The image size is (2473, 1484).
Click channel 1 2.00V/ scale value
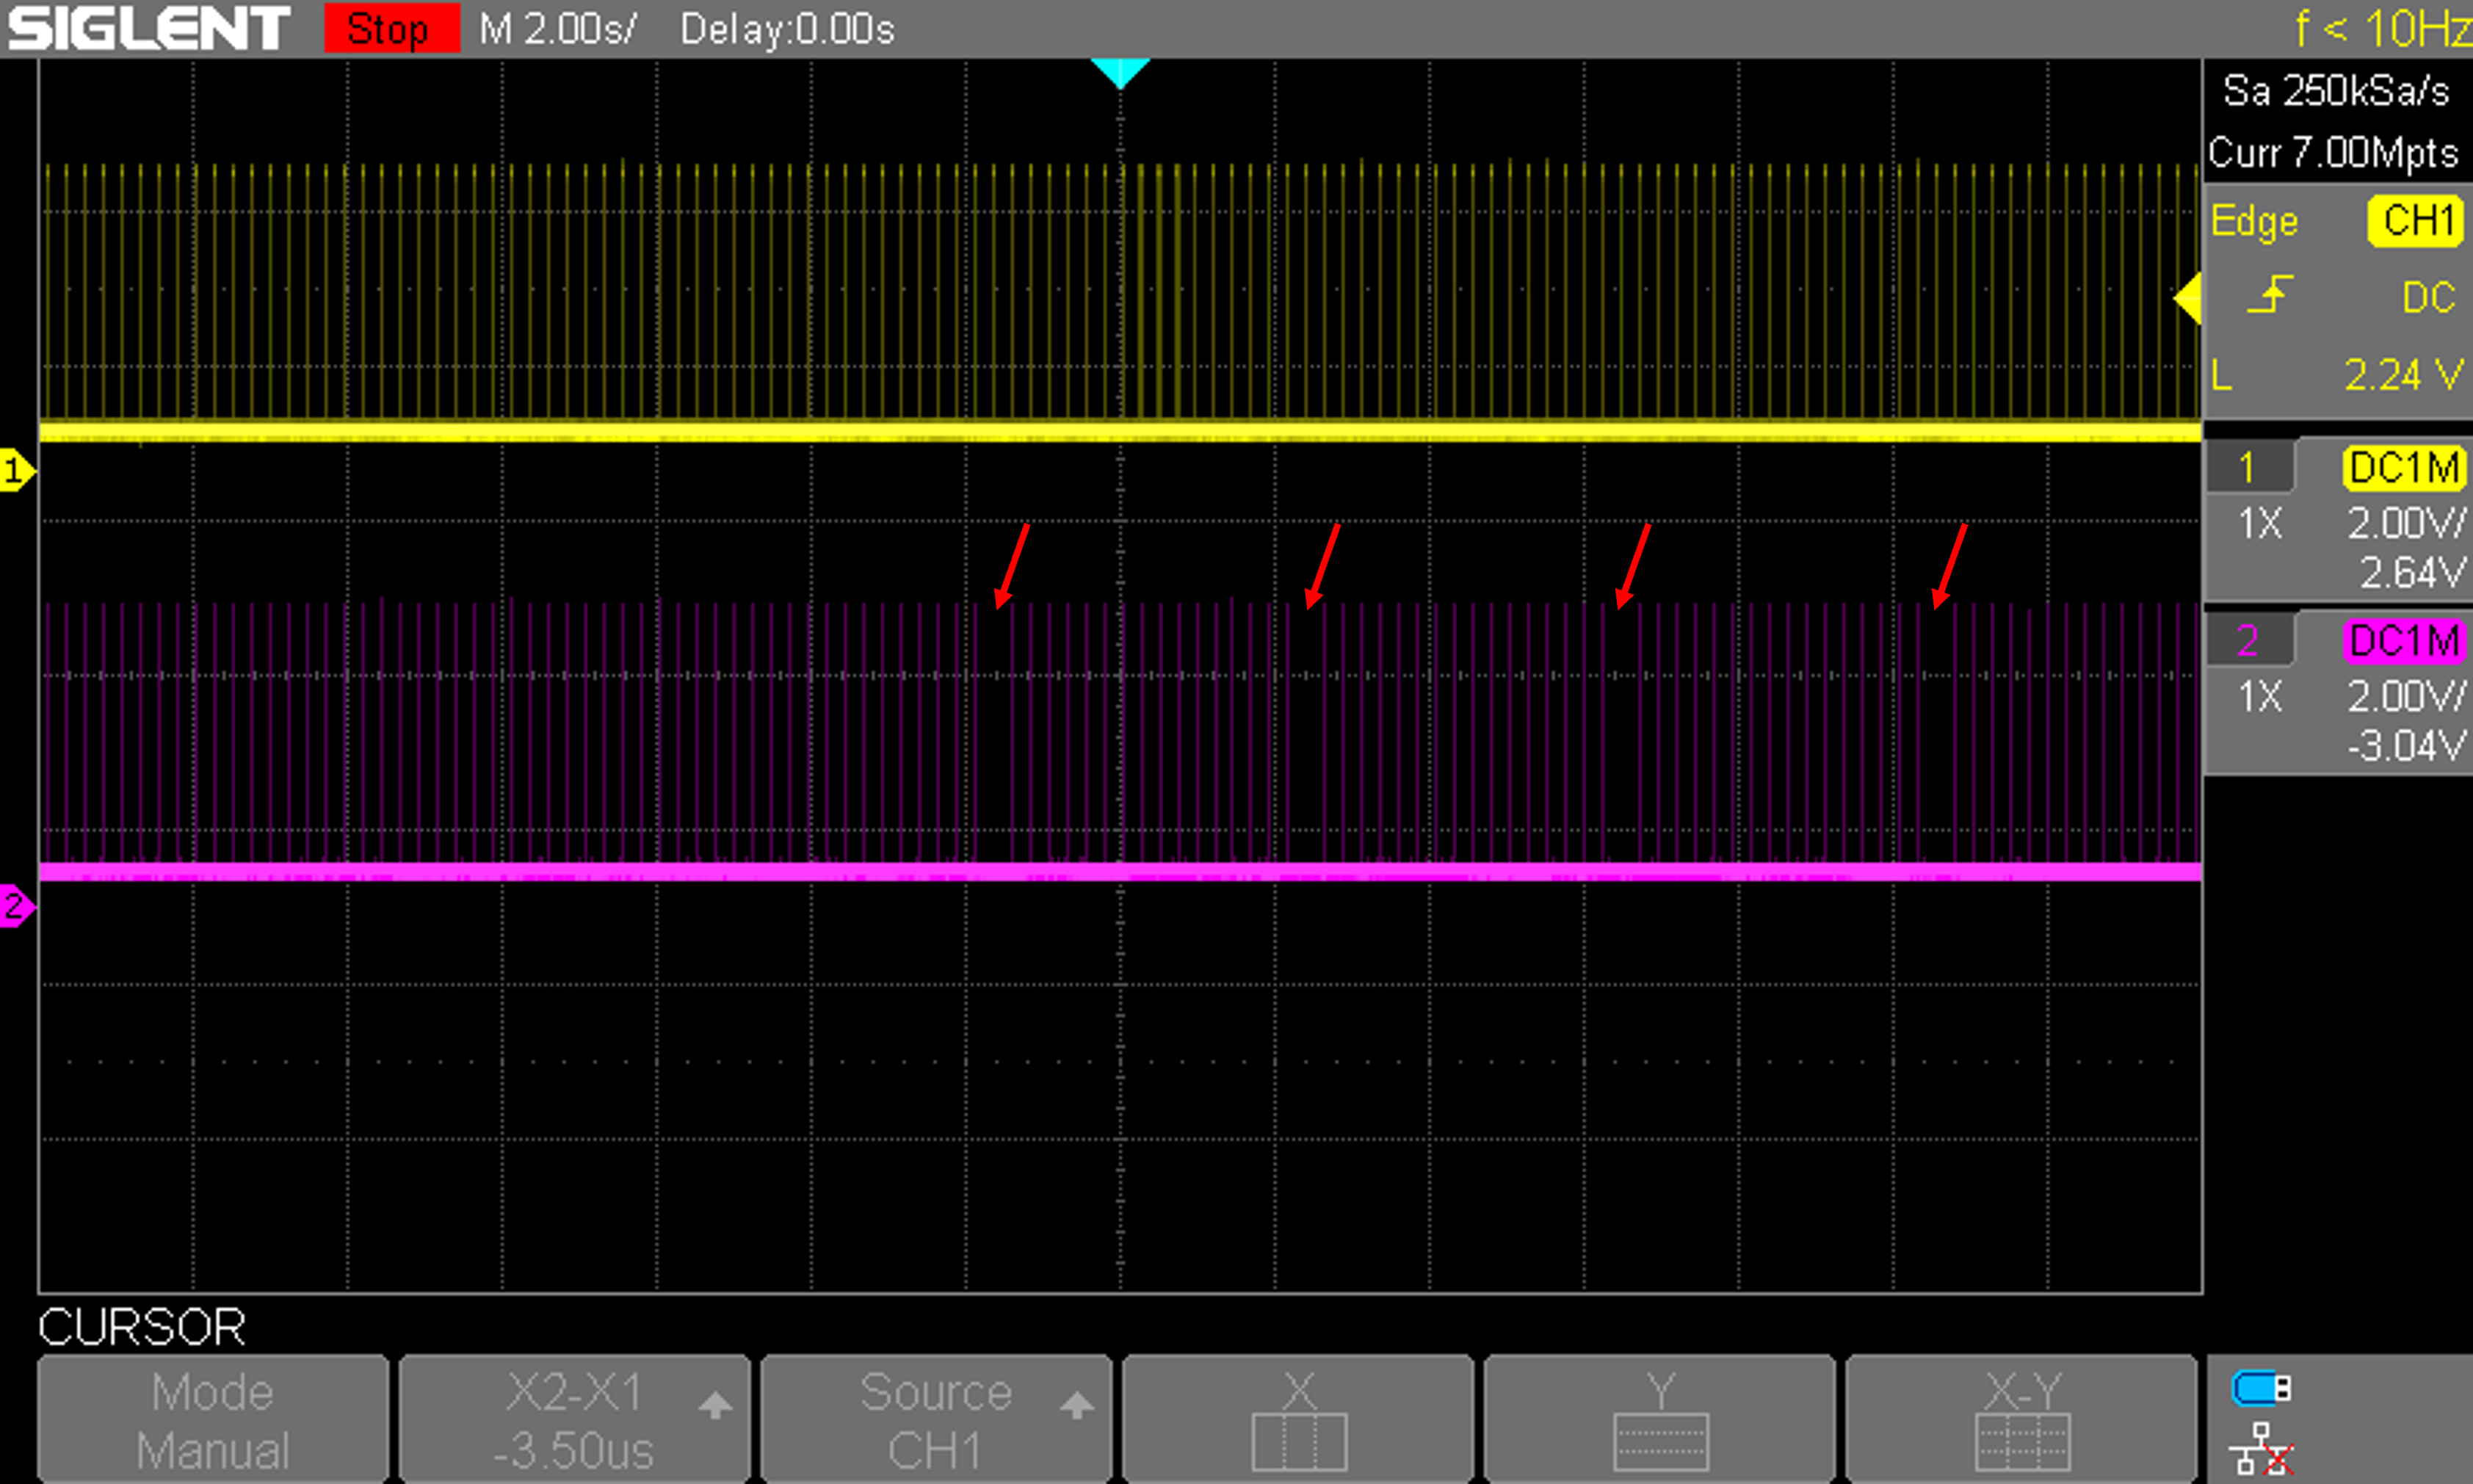(2408, 523)
